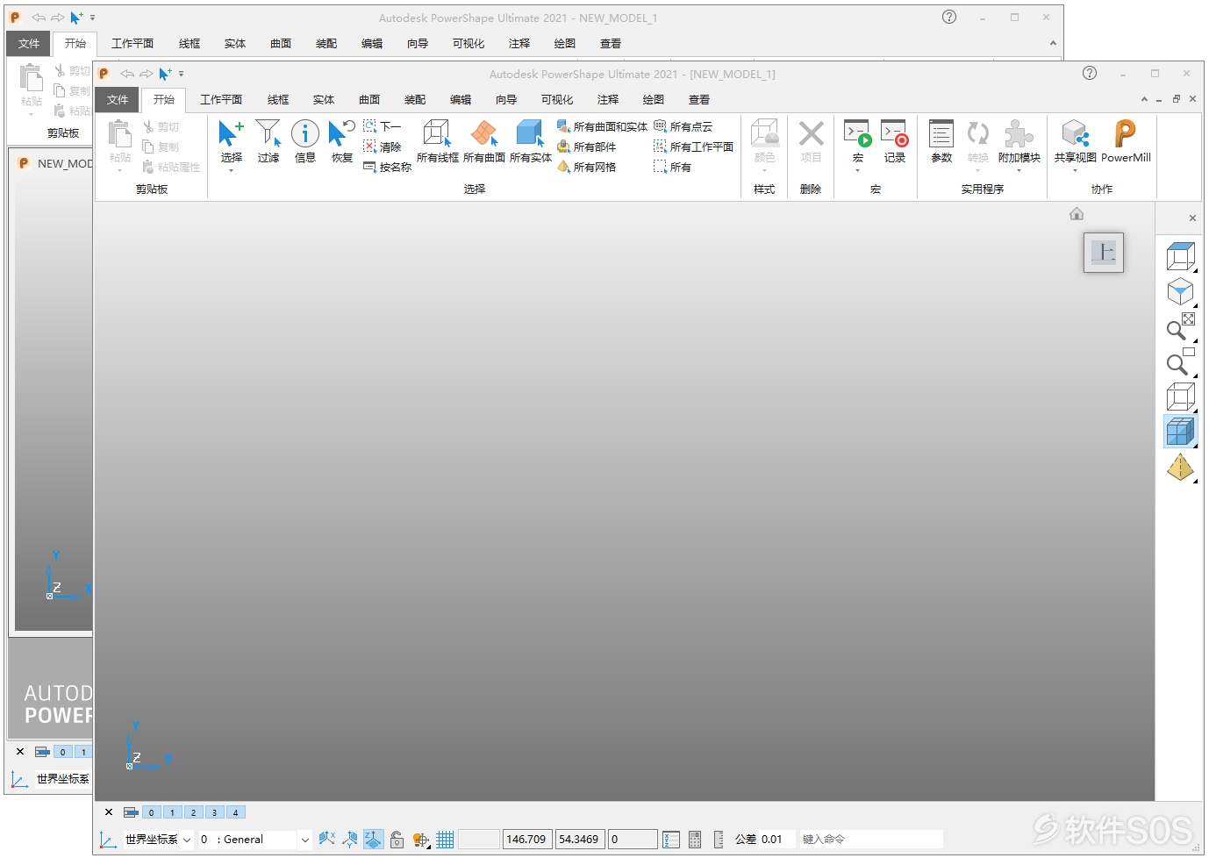Click the 所有点云 option
1209x858 pixels.
[x=683, y=127]
